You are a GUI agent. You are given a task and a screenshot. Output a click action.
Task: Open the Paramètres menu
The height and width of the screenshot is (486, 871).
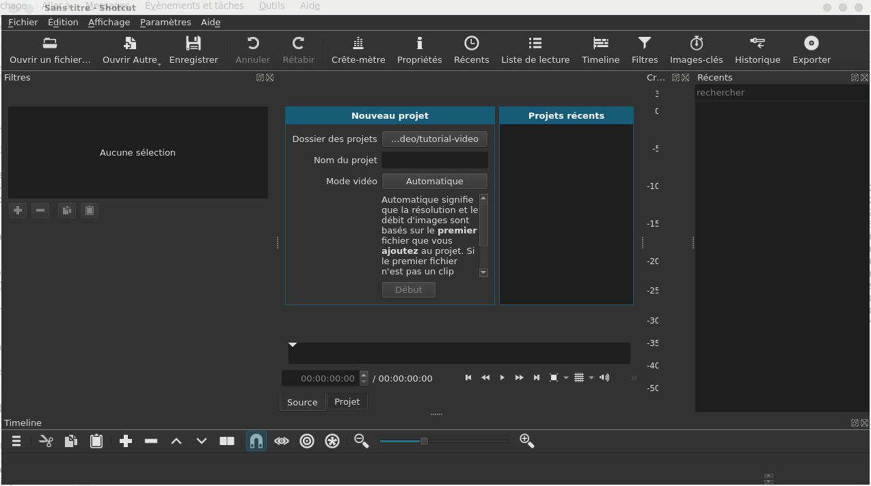165,22
